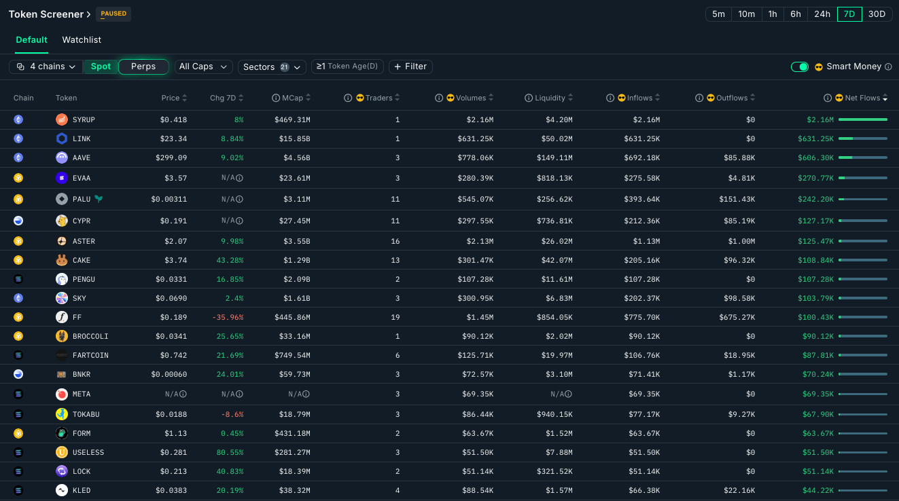Sort by the Chg 7D column
899x501 pixels.
pos(227,98)
